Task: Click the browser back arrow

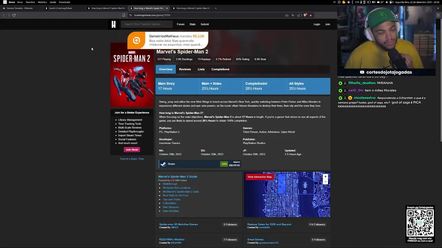Action: 4,15
